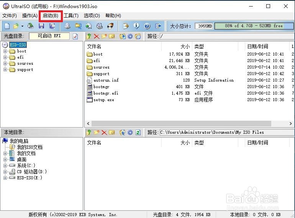Expand 系统(C:) drive node
Screen dimensions: 295x218
click(x=5, y=166)
